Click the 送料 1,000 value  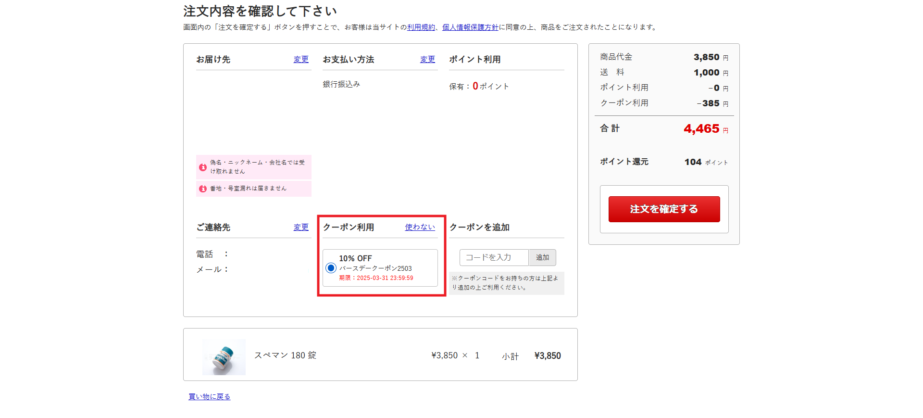pos(706,73)
